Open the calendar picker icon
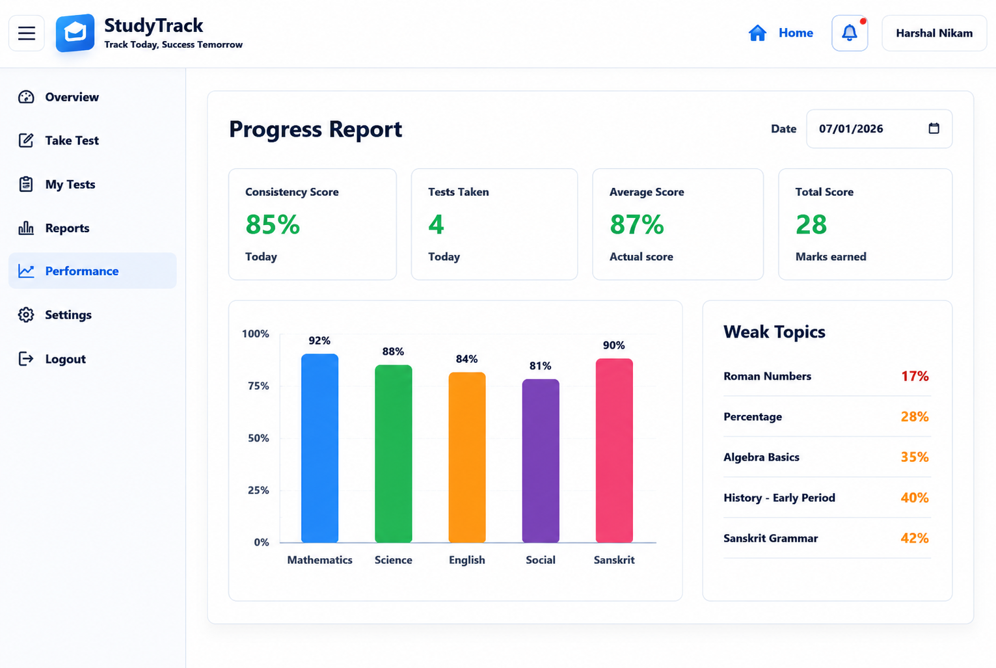 point(934,128)
